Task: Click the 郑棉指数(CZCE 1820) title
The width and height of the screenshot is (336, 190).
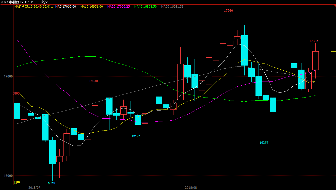Action: (x=21, y=2)
